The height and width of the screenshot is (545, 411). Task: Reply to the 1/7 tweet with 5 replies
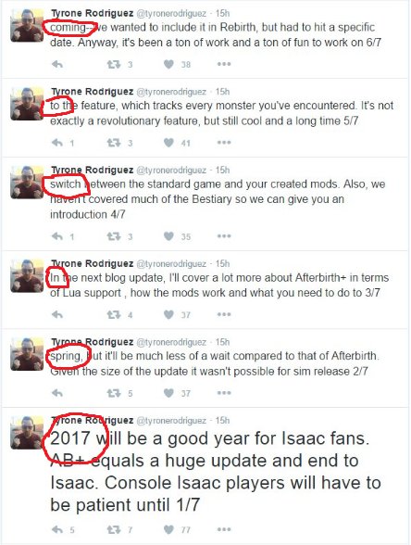click(x=57, y=530)
